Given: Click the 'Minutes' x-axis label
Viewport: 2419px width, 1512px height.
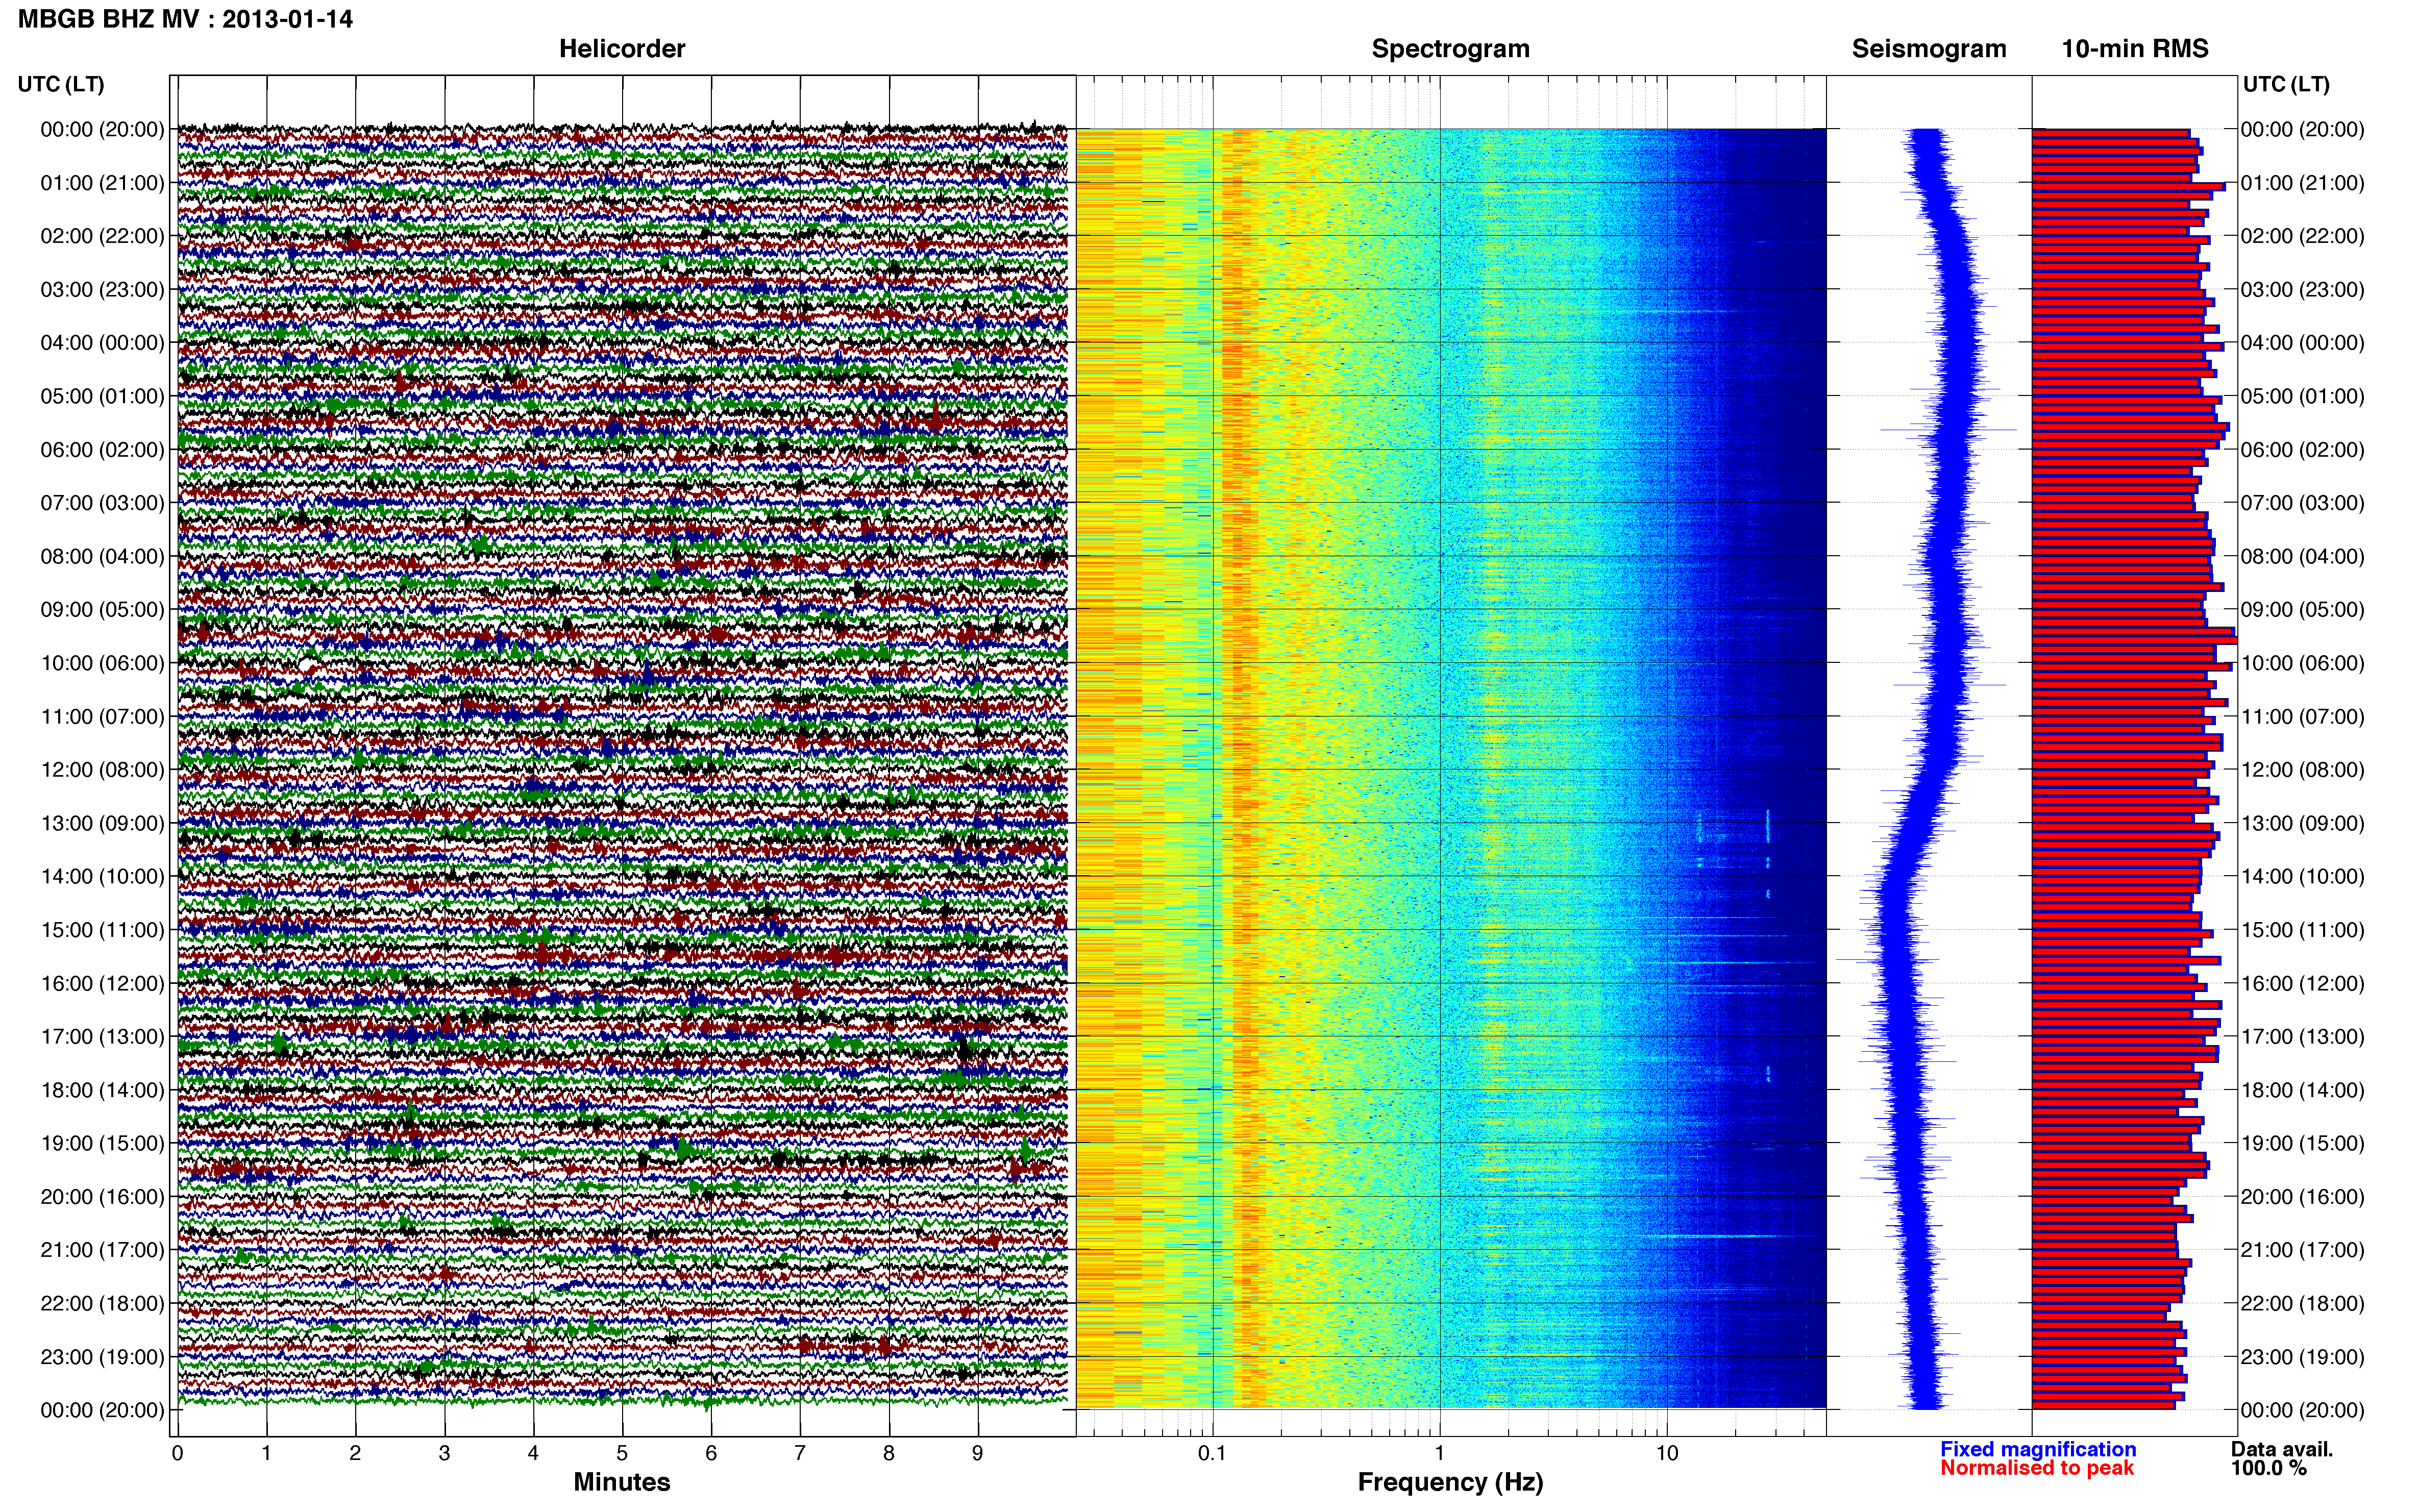Looking at the screenshot, I should coord(622,1482).
